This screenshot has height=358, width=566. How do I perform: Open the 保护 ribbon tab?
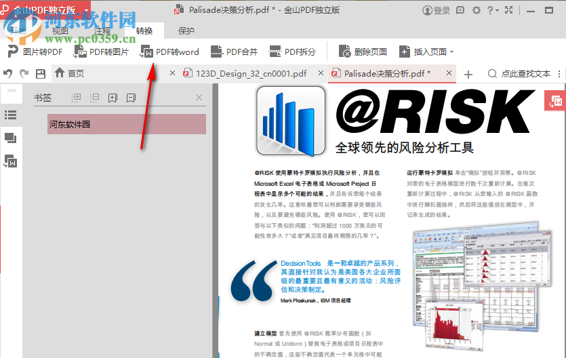pos(186,31)
